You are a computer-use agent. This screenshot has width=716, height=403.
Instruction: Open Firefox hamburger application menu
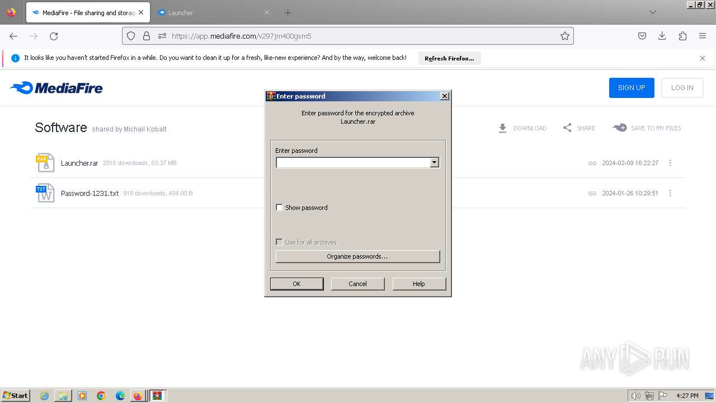tap(703, 36)
